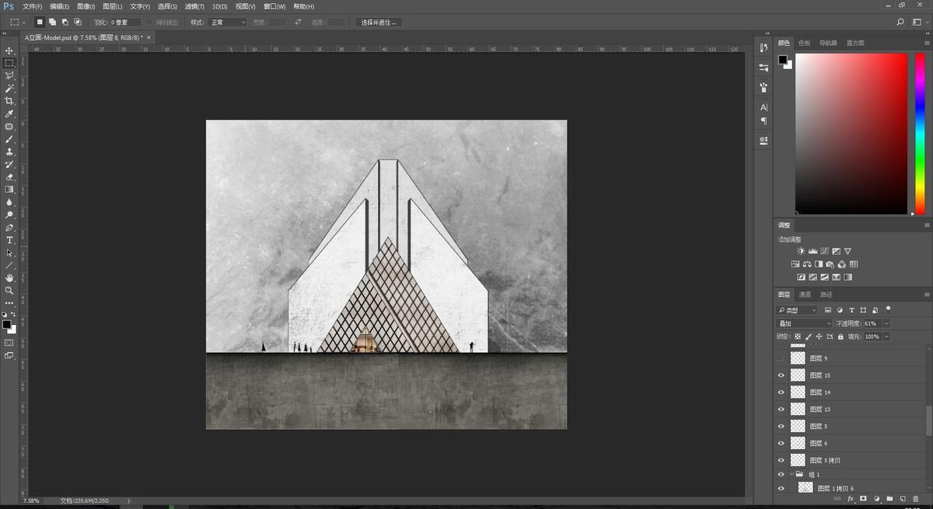933x509 pixels.
Task: Click the Layers panel vertical scrollbar
Action: coord(928,420)
